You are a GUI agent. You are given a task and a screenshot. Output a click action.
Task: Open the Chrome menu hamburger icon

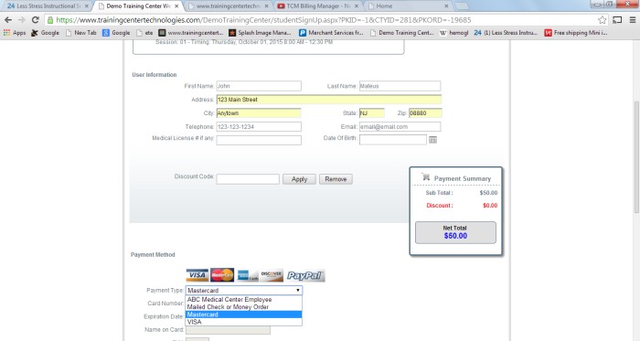pyautogui.click(x=633, y=19)
